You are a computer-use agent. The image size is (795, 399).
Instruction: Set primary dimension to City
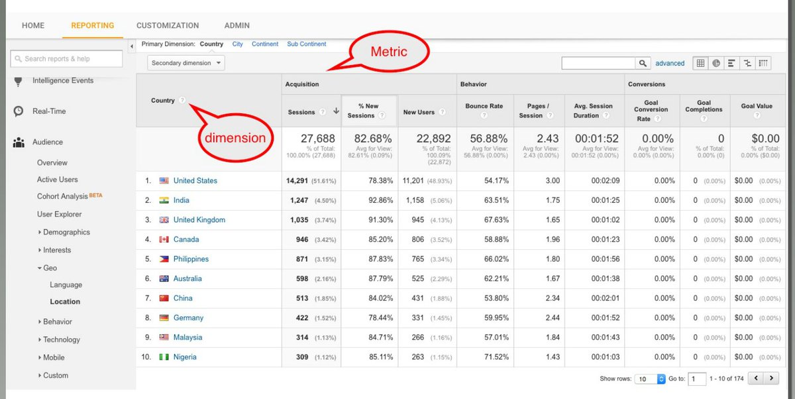click(x=237, y=44)
